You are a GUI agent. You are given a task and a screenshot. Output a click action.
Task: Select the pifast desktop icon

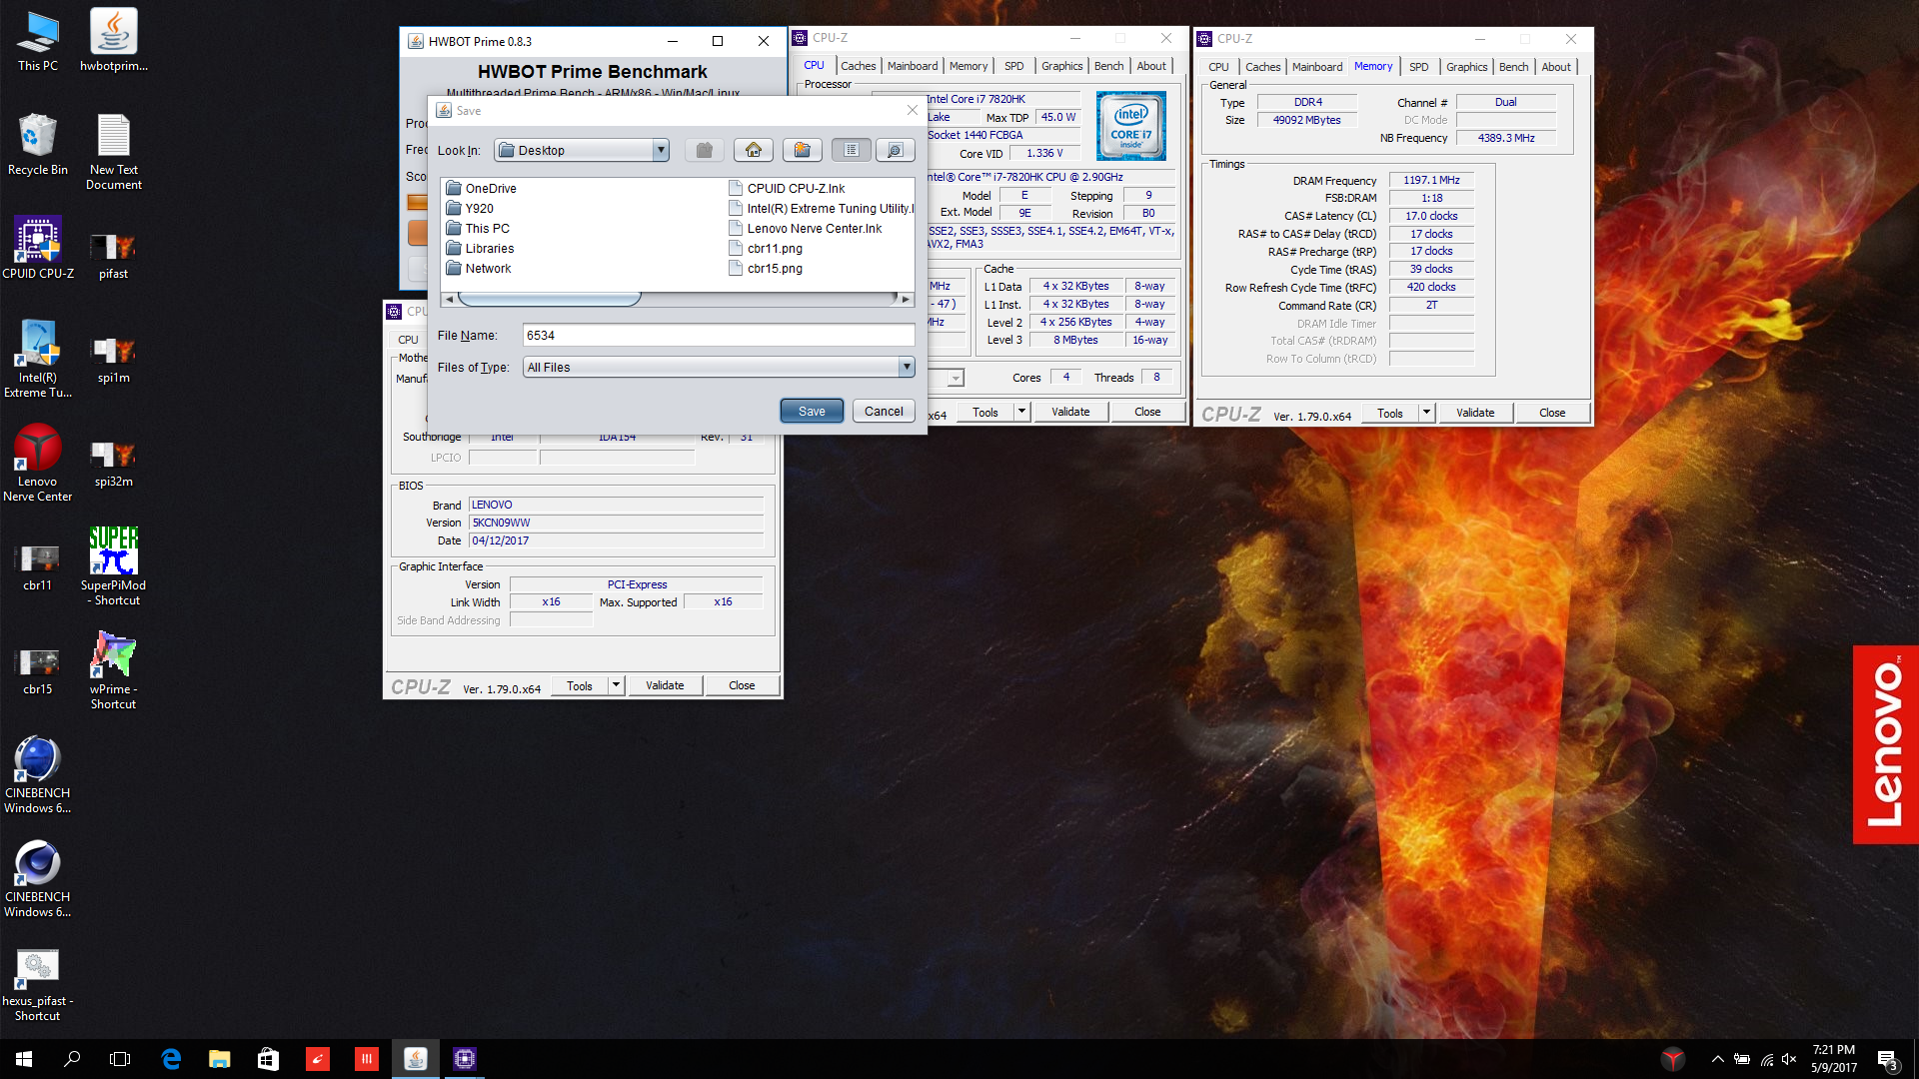coord(114,255)
